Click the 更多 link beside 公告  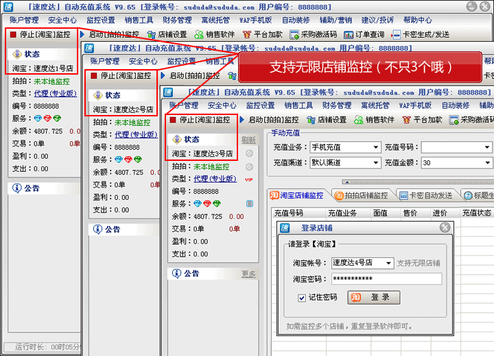pos(248,274)
